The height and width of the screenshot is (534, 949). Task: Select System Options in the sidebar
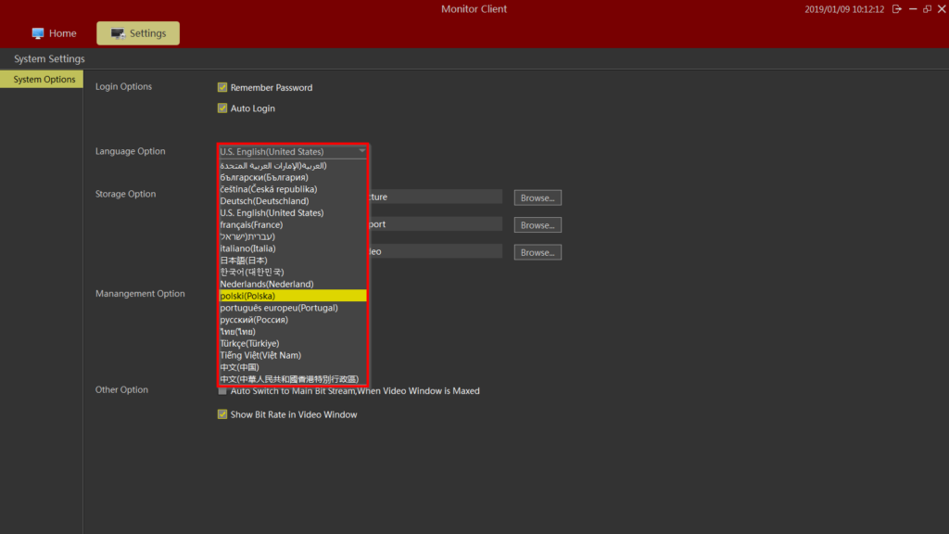[x=41, y=79]
